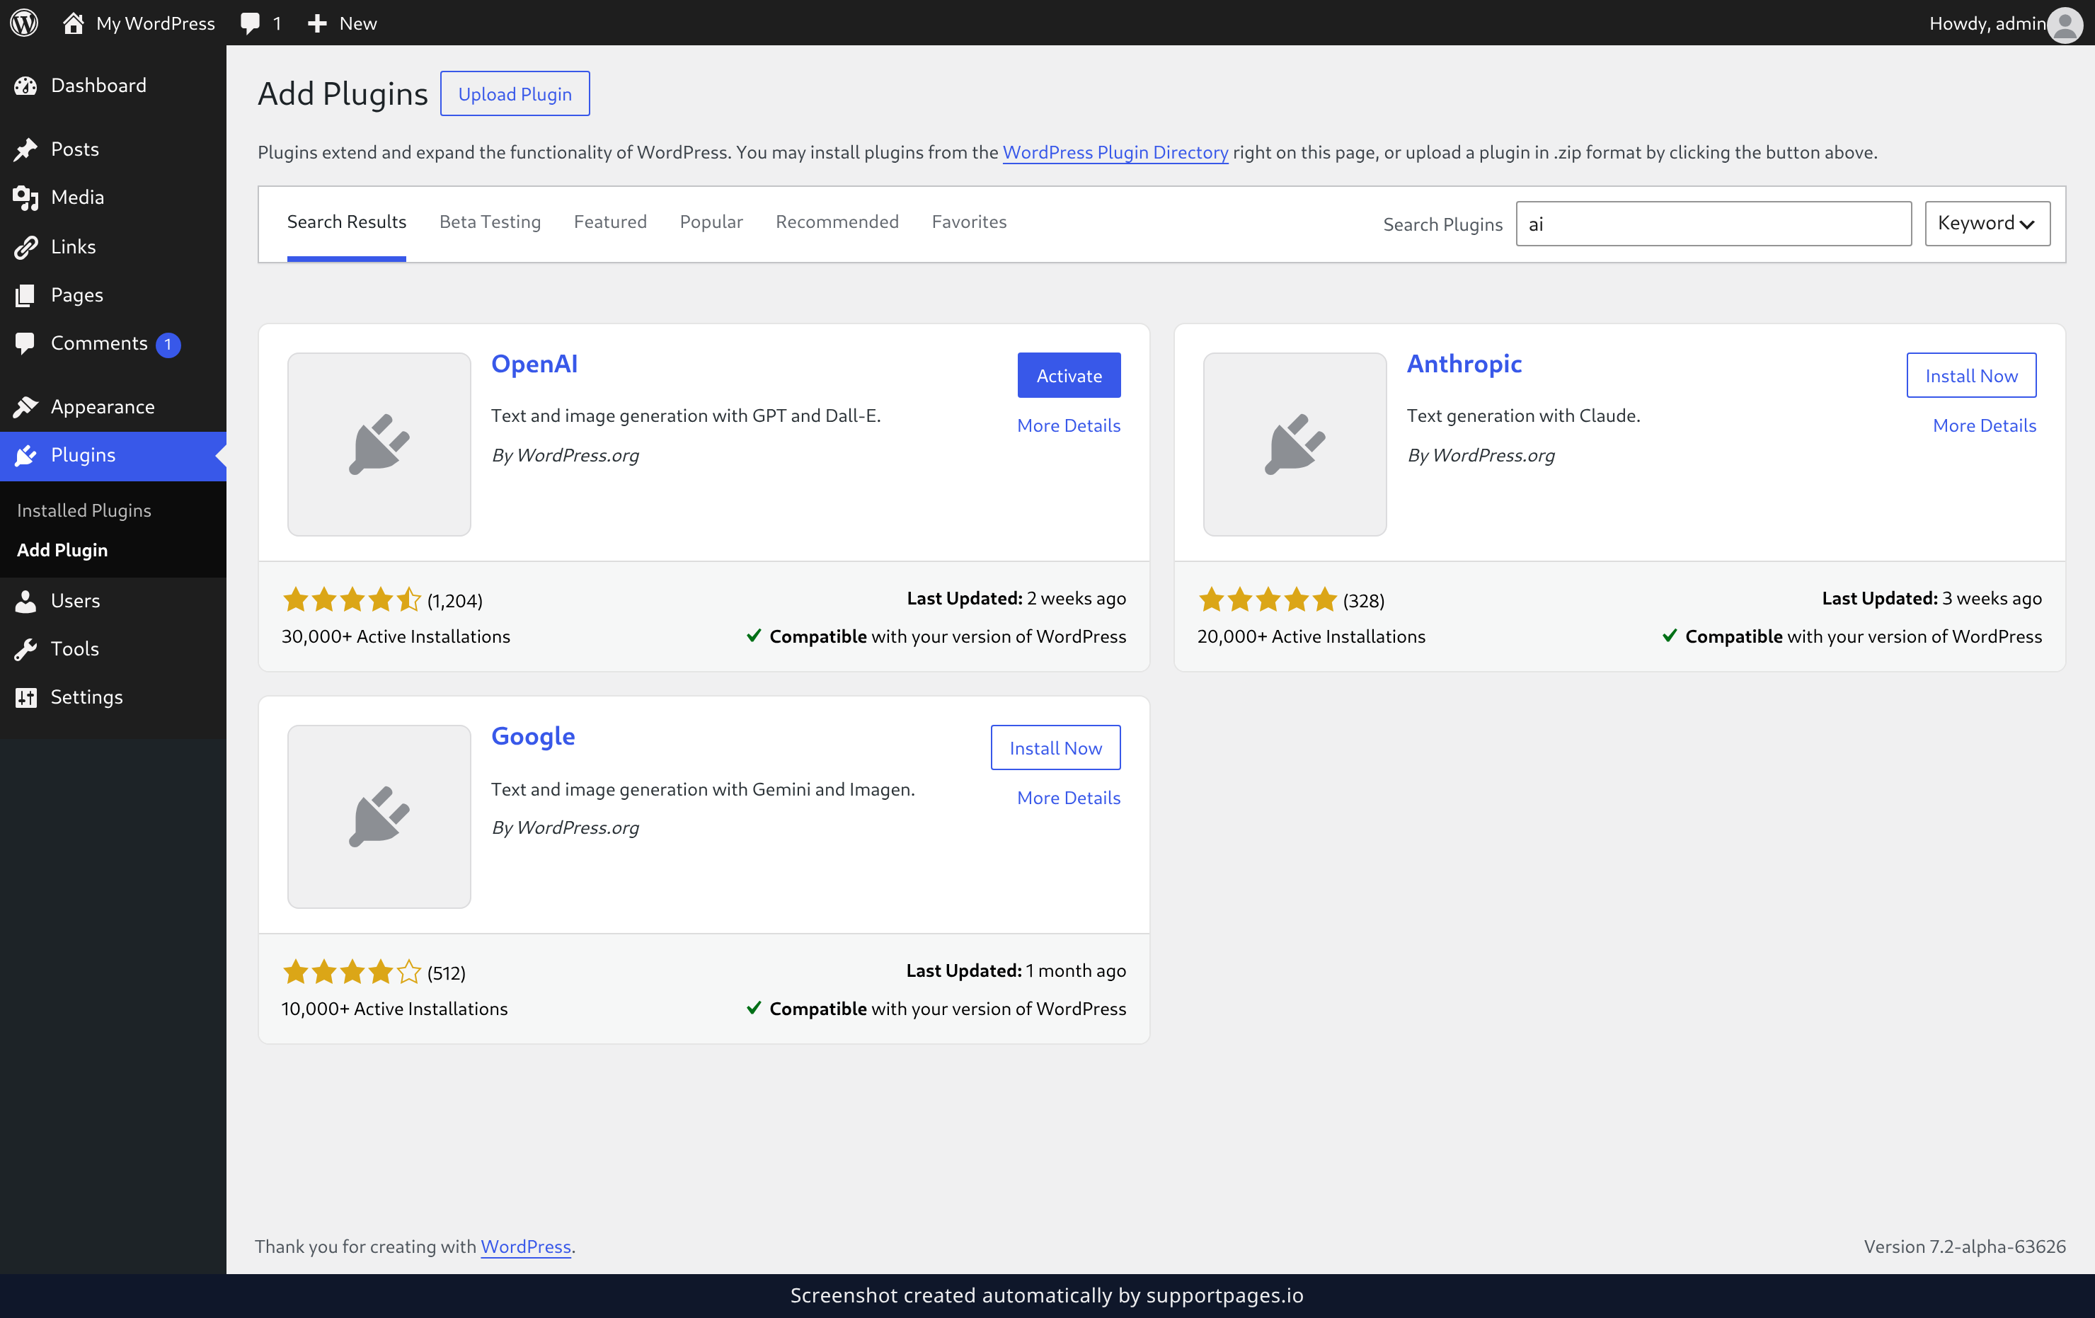The image size is (2095, 1318).
Task: Click the OpenAI plugin thumbnail
Action: pos(379,444)
